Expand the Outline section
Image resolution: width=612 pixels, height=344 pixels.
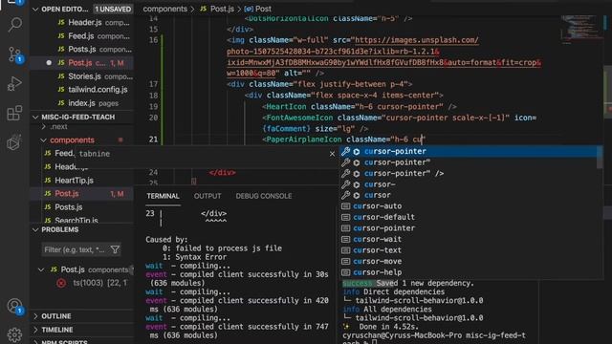pos(35,316)
